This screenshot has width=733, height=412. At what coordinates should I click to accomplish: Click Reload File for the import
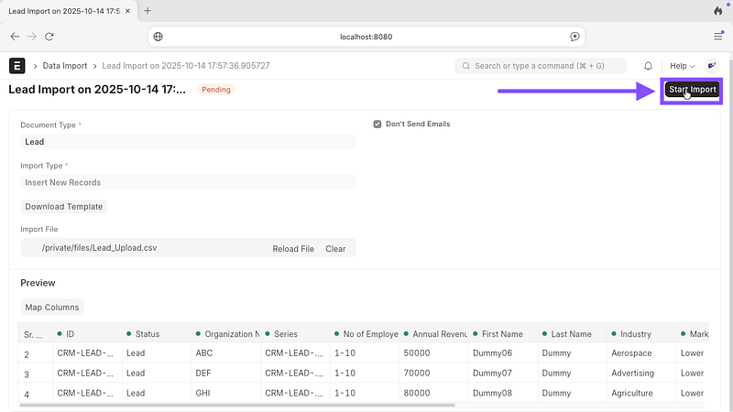(x=293, y=248)
